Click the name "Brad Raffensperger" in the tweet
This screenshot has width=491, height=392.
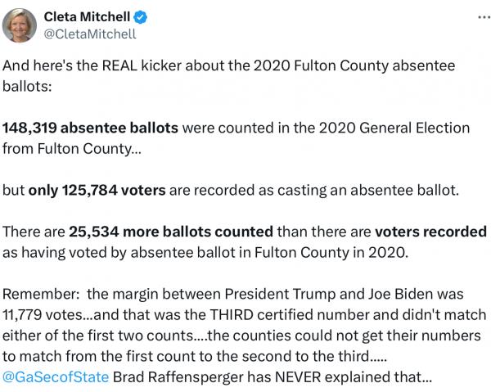click(173, 379)
